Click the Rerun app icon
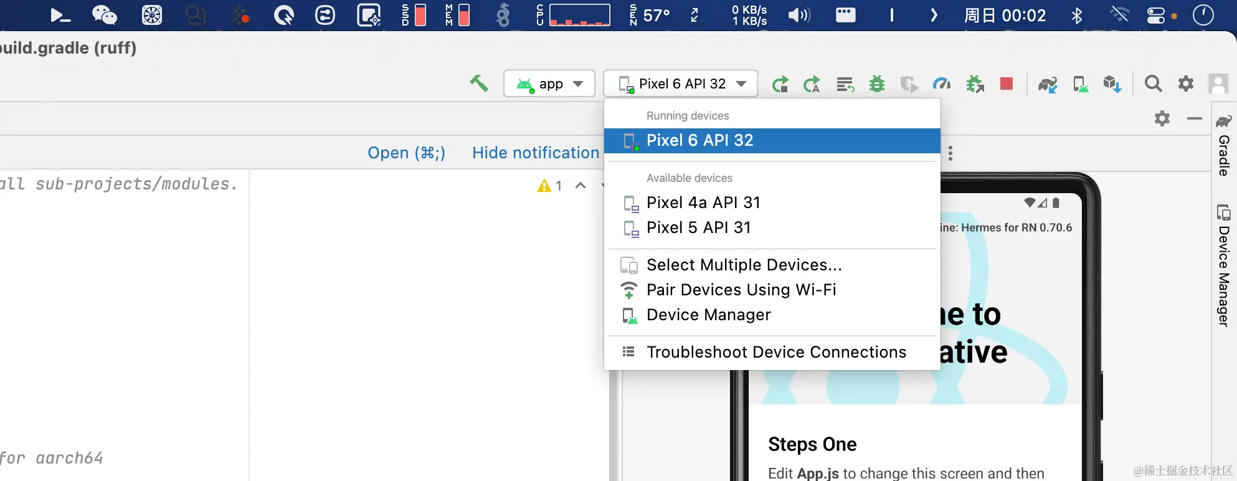 point(780,84)
